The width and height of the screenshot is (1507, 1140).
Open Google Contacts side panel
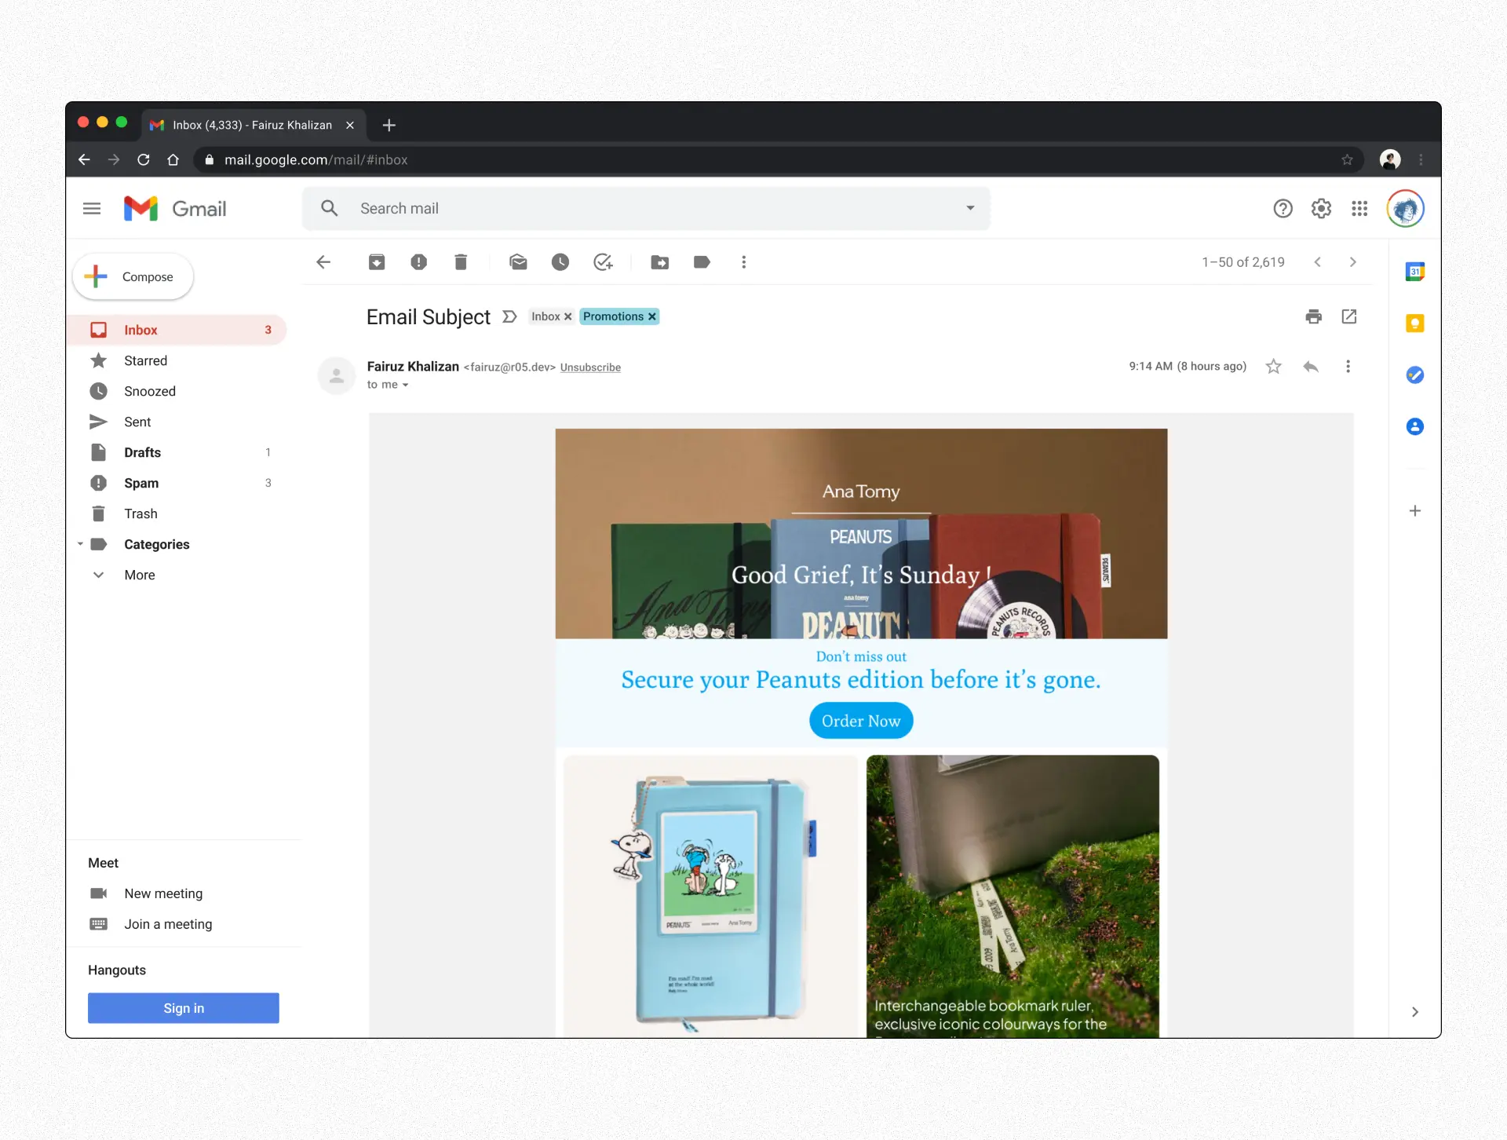click(x=1415, y=427)
